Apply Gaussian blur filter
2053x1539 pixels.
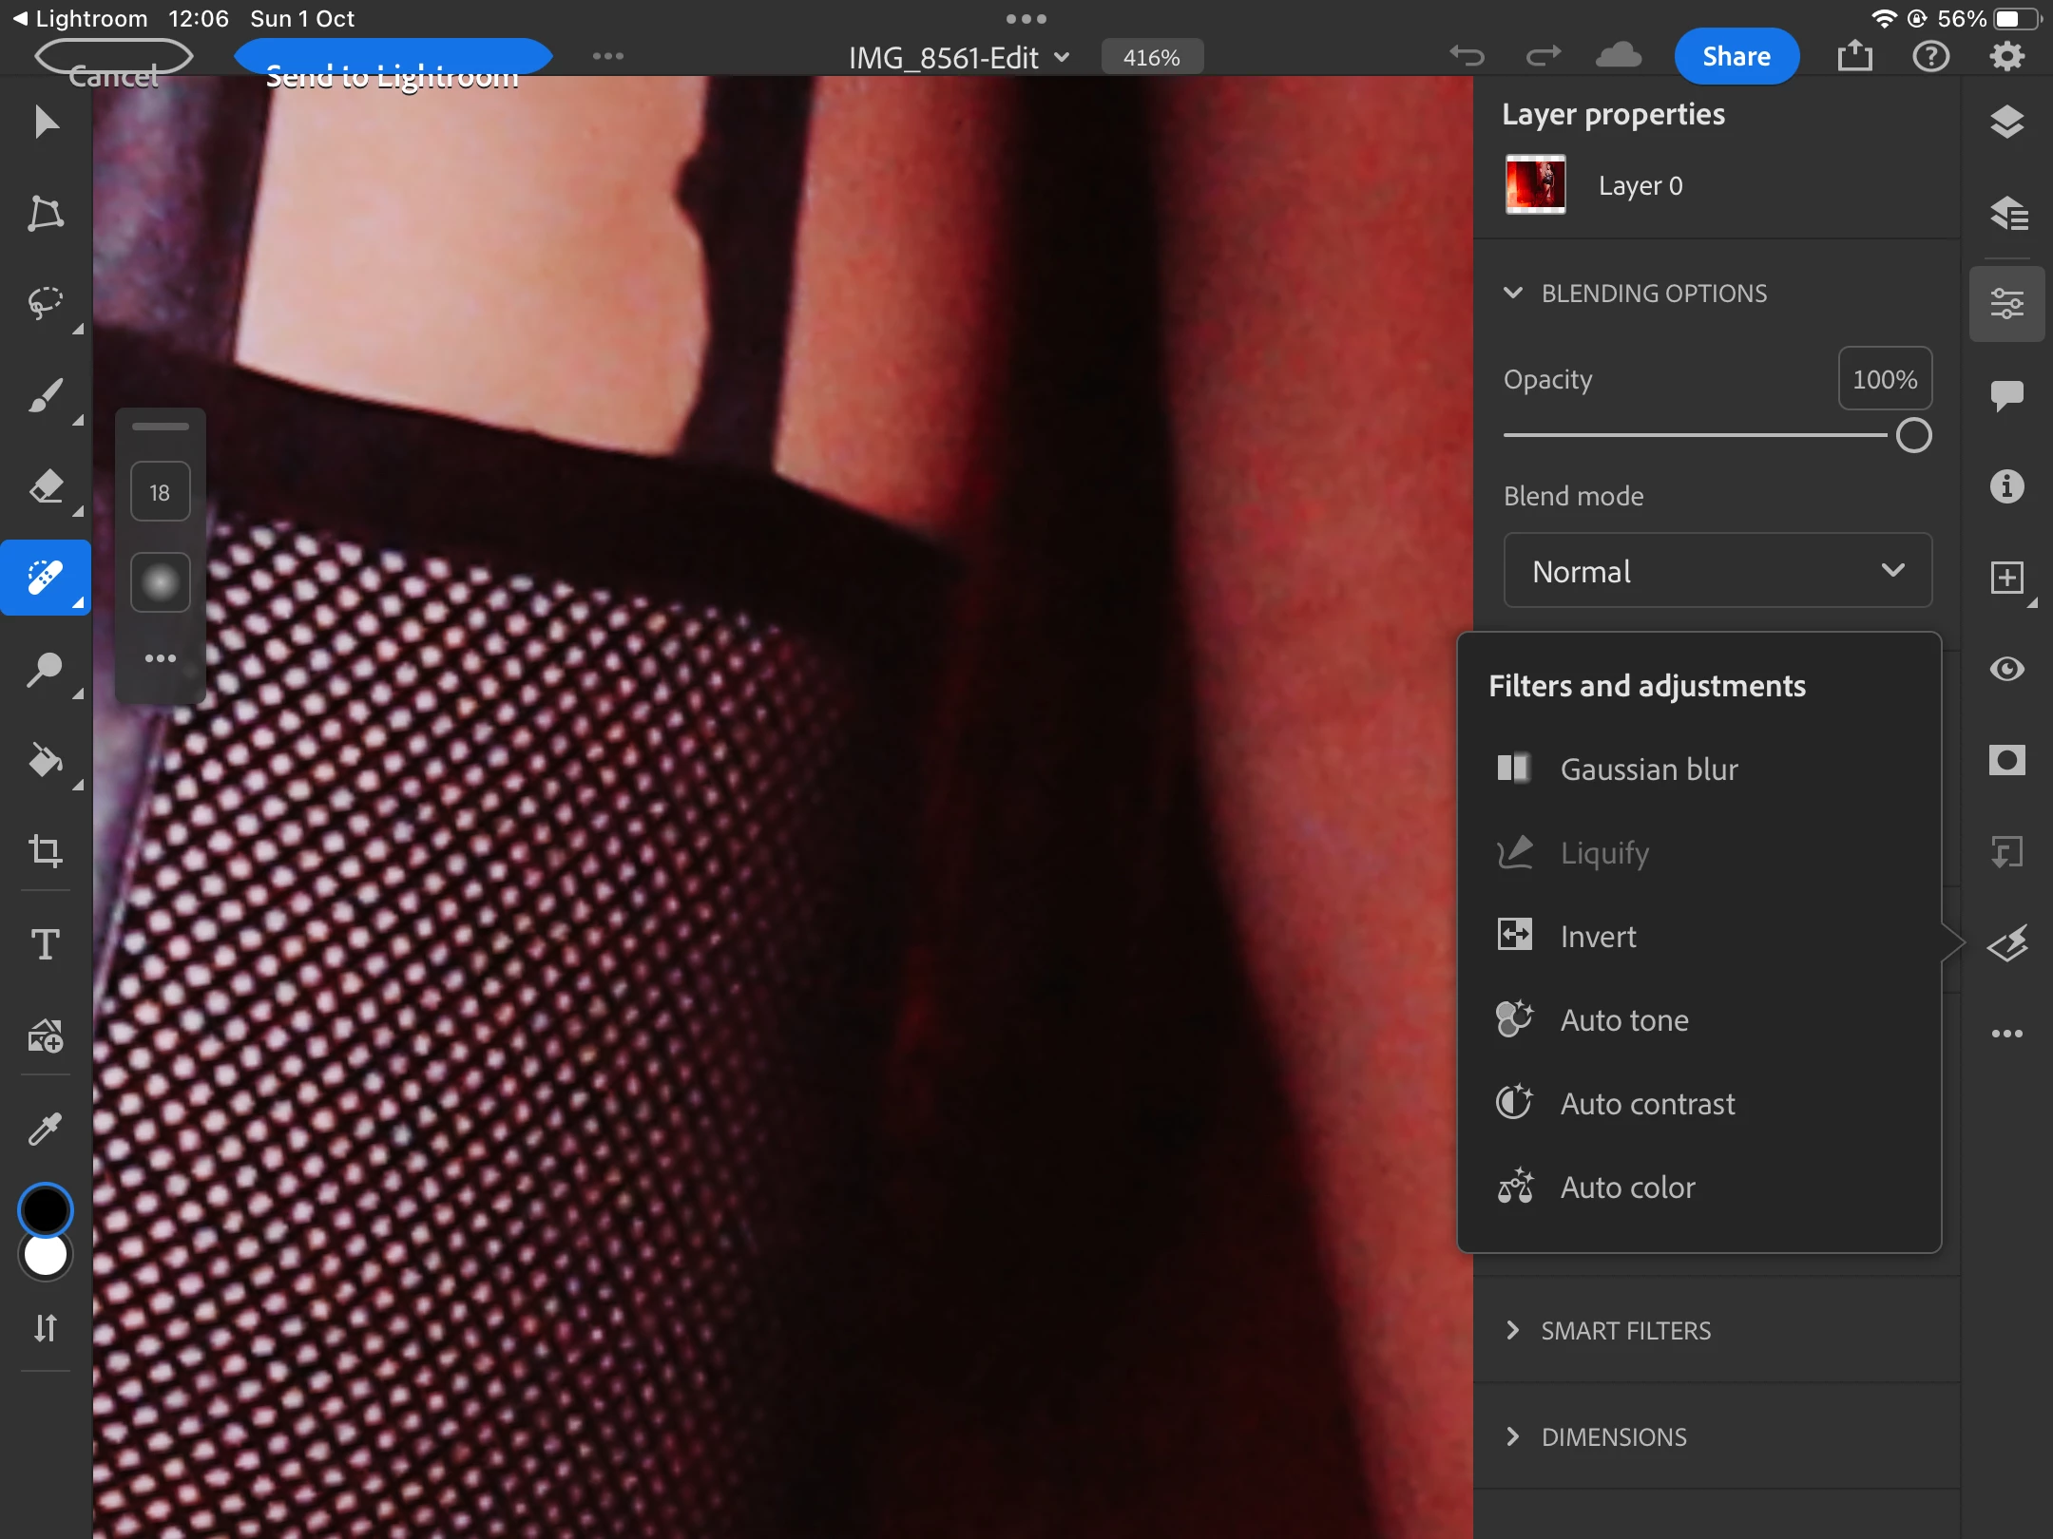[1648, 769]
